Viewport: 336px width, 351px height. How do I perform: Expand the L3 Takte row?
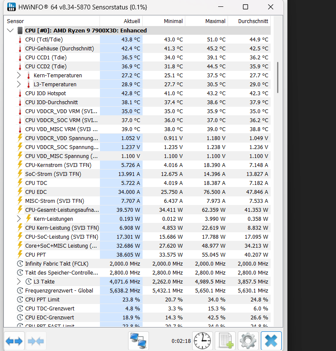[x=19, y=281]
